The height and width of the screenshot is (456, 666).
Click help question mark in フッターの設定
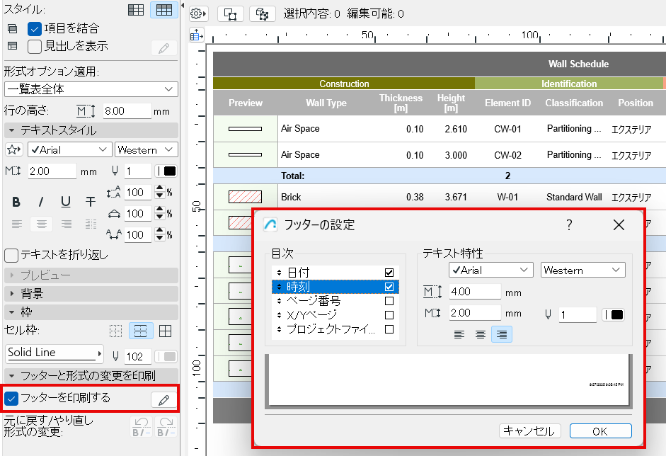tap(569, 224)
